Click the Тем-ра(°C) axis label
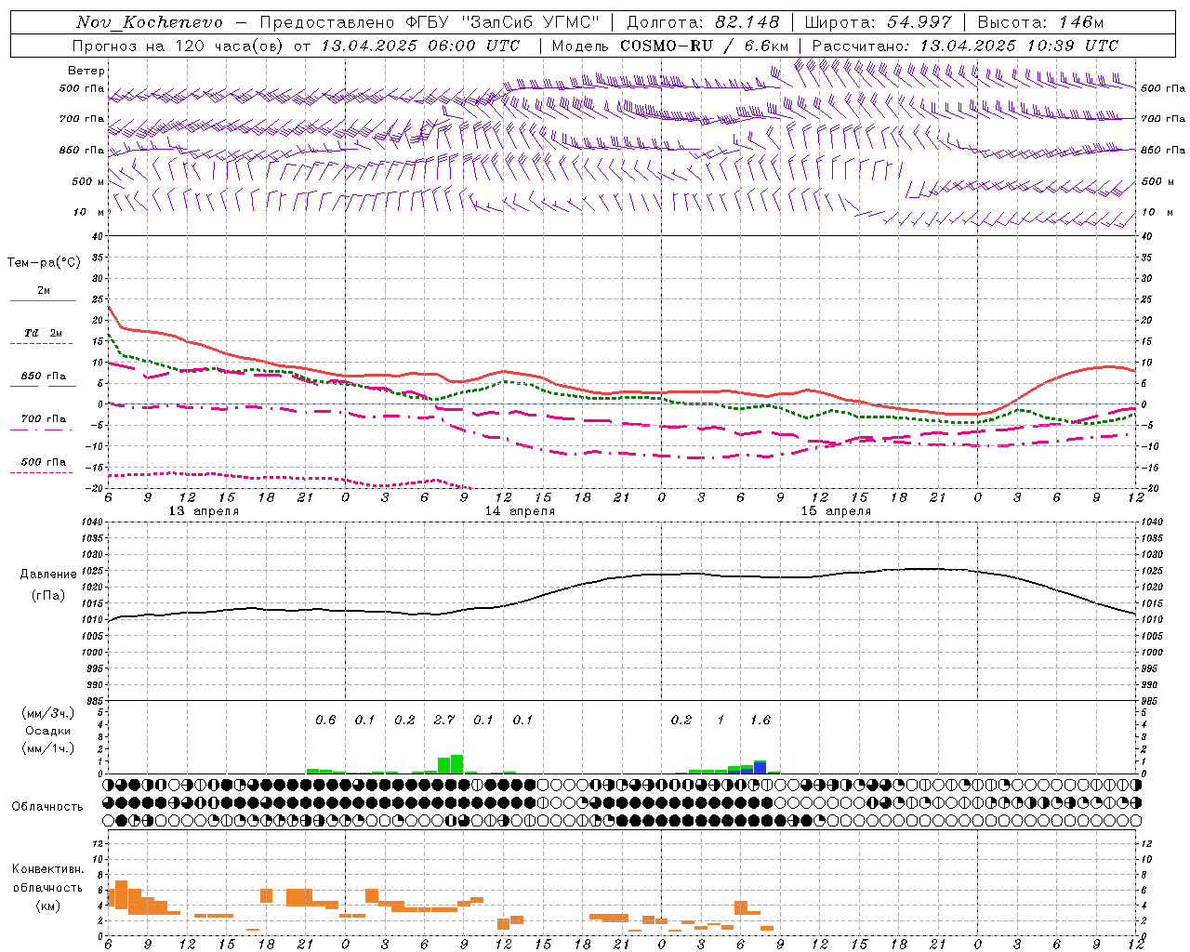 pos(44,263)
